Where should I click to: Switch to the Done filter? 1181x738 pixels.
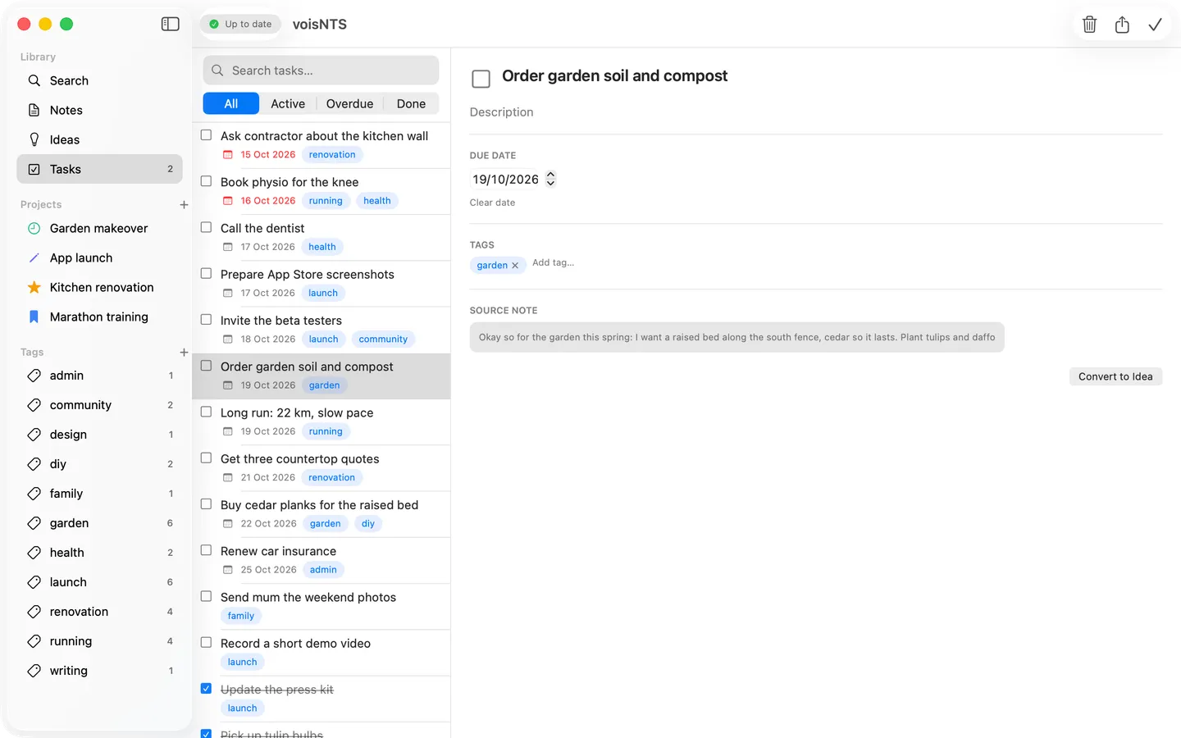[x=411, y=103]
